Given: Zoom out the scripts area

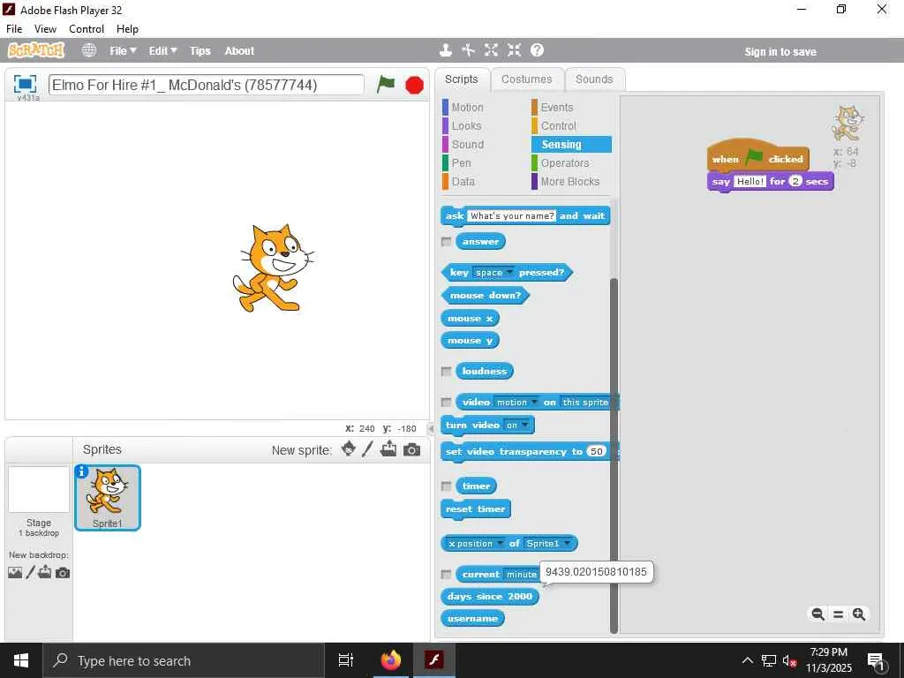Looking at the screenshot, I should (817, 614).
